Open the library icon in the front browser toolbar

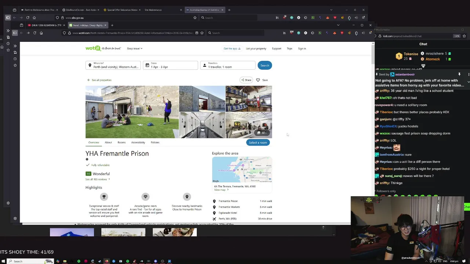[284, 33]
